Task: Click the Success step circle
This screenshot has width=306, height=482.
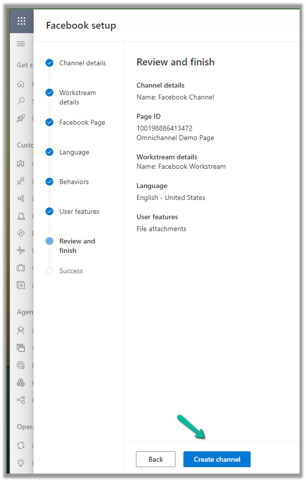Action: tap(49, 271)
